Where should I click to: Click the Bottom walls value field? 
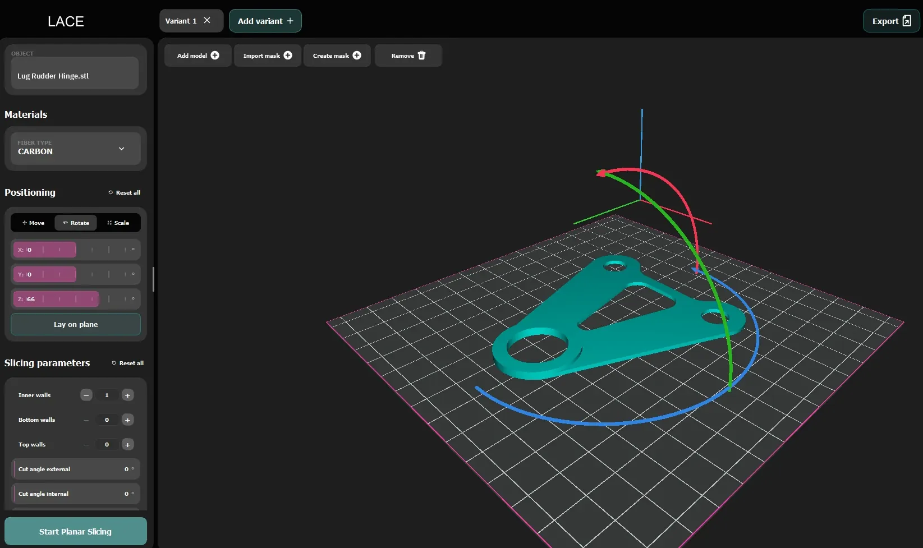(x=107, y=420)
